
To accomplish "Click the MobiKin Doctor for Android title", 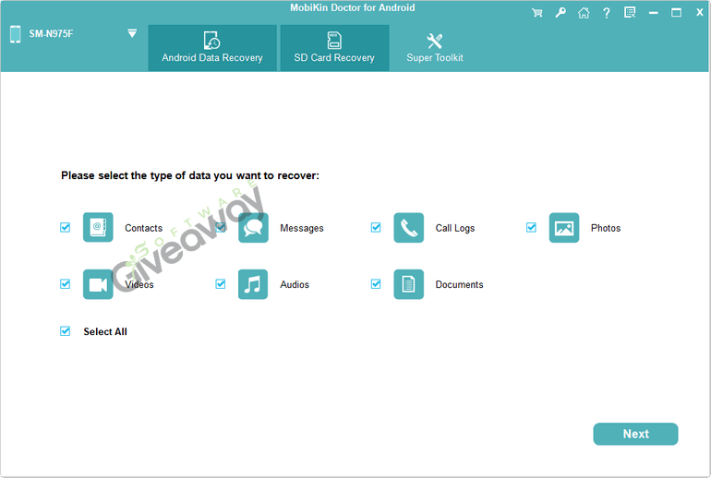I will tap(353, 7).
